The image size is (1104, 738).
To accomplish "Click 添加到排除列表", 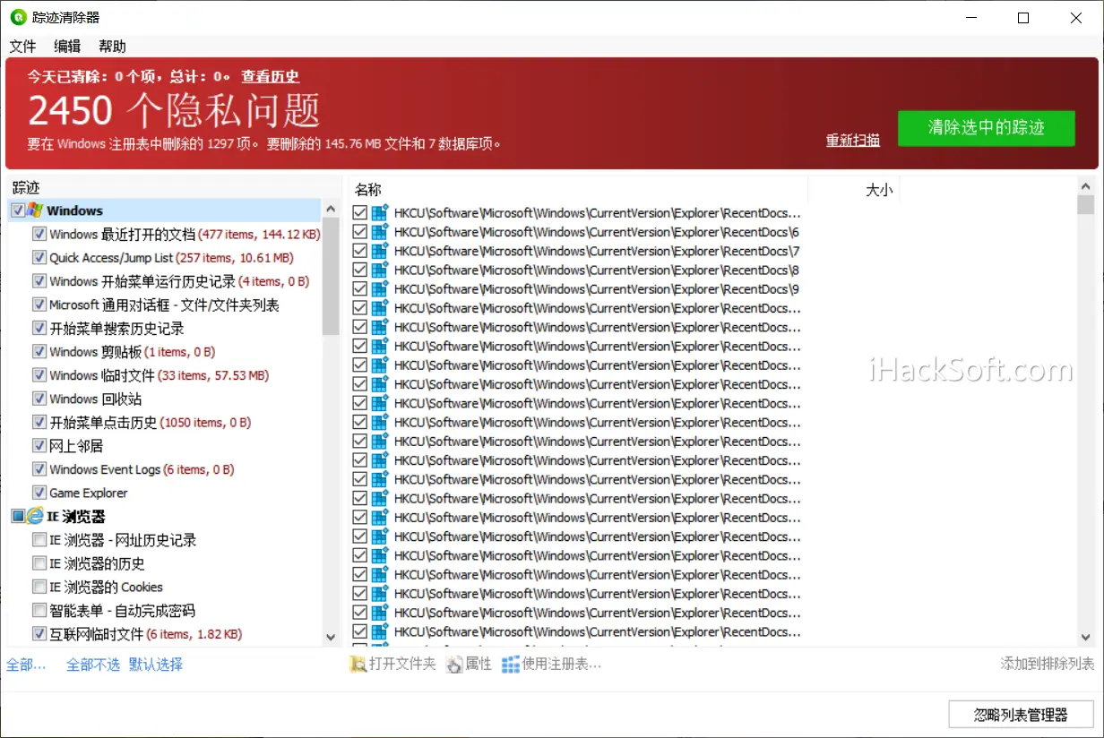I will [1048, 664].
